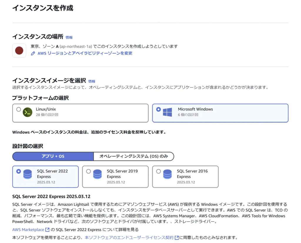Viewport: 301px width, 243px height.
Task: Click external link icon after license agreement
Action: [176, 237]
